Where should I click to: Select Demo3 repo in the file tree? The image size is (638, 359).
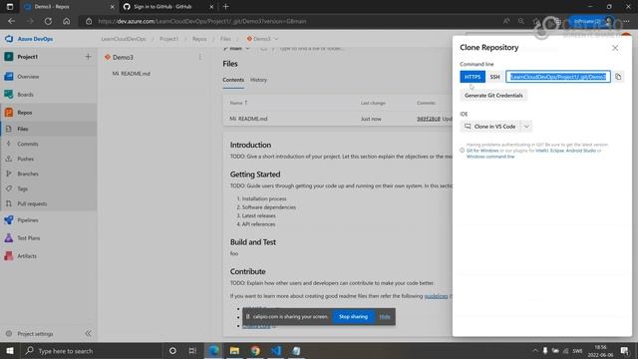(x=123, y=58)
